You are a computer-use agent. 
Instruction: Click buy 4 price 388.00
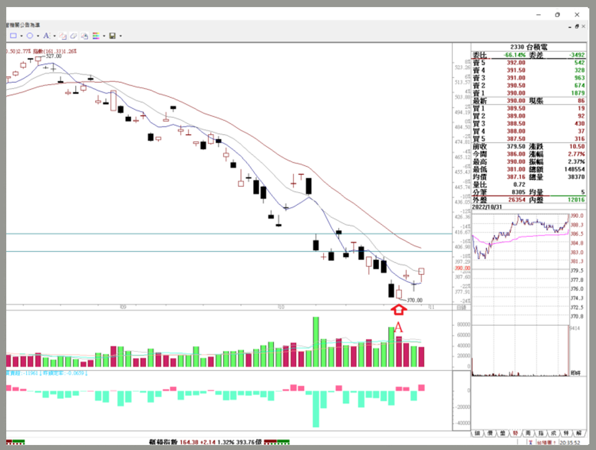pos(516,131)
